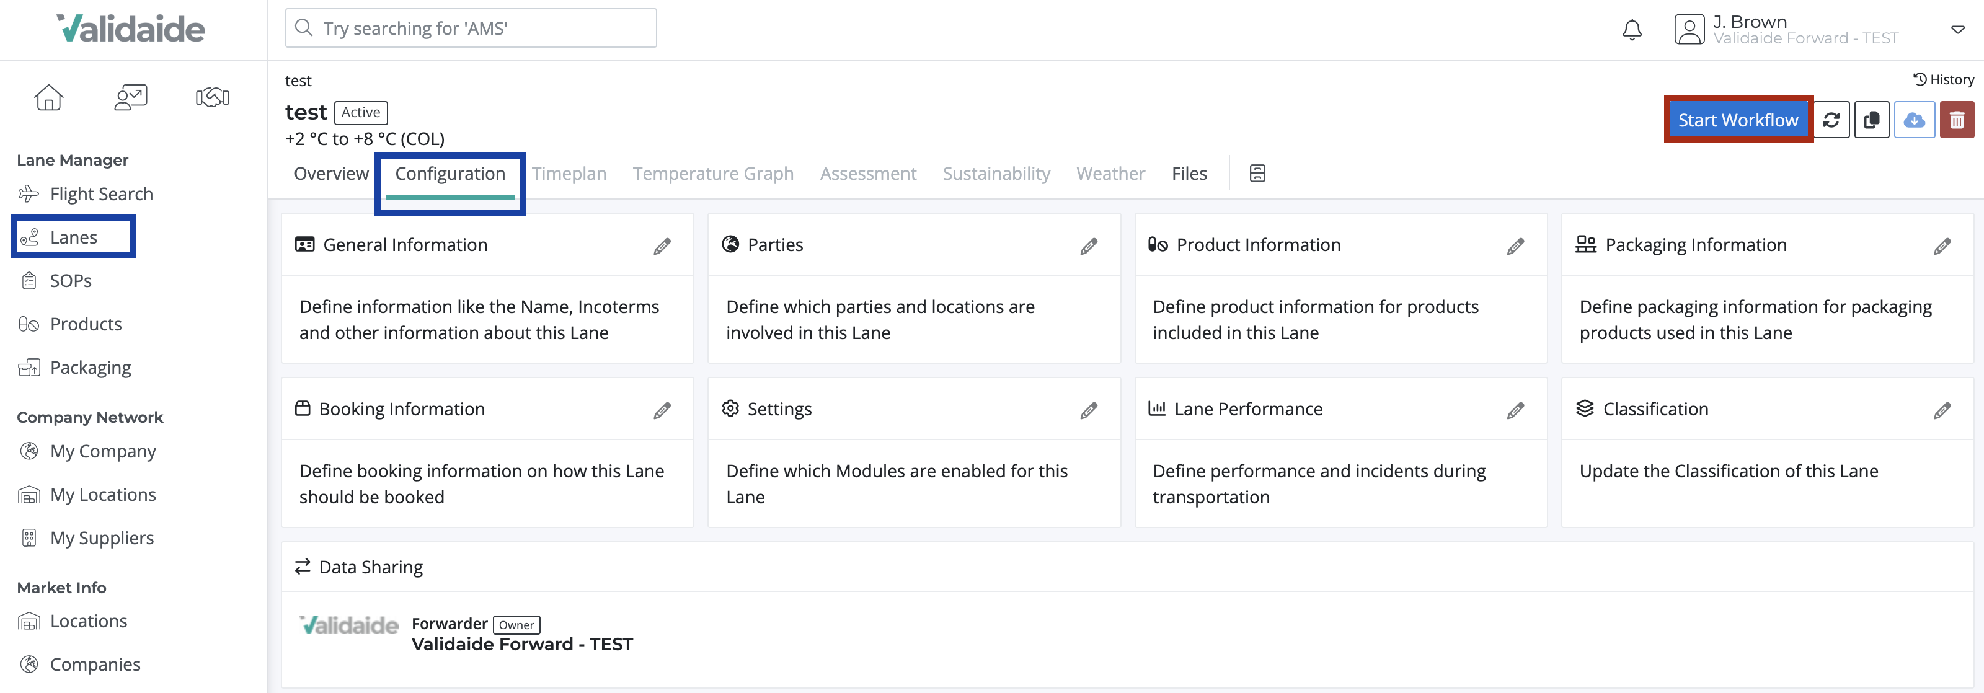Switch to the Configuration tab

tap(449, 174)
